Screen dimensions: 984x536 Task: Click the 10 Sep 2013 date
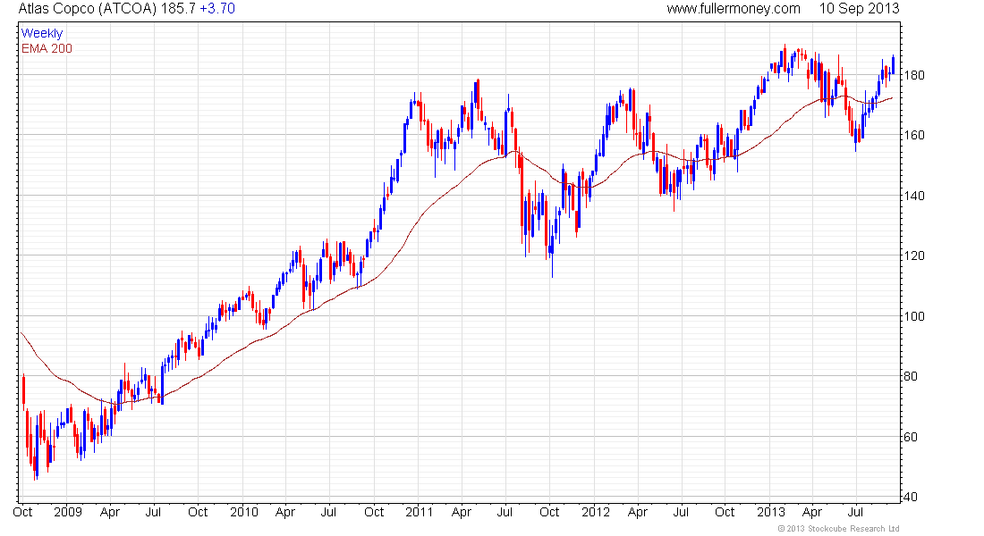[x=859, y=9]
